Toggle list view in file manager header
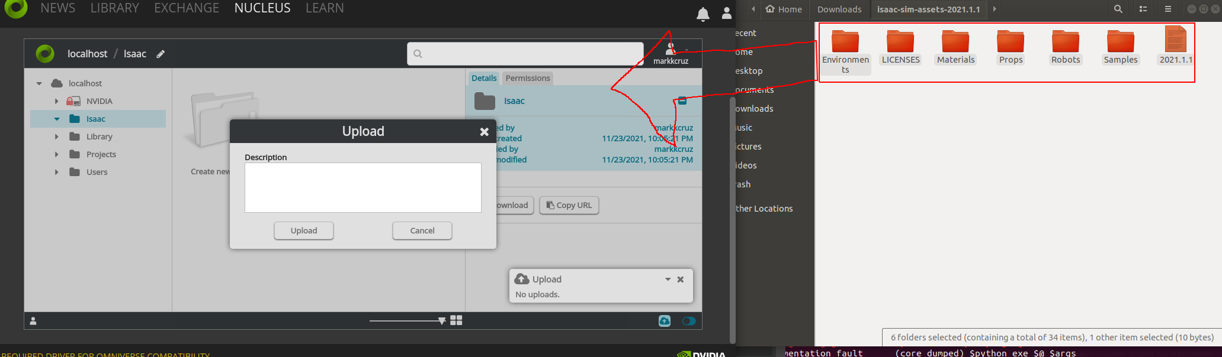 click(x=1143, y=9)
